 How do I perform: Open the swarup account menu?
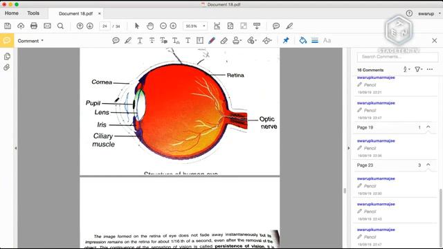429,13
